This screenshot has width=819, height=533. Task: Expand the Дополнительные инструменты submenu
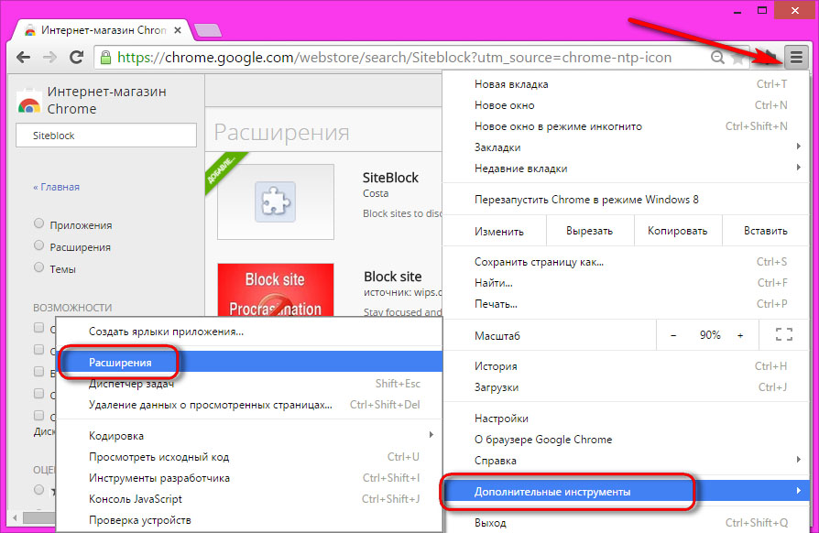625,492
